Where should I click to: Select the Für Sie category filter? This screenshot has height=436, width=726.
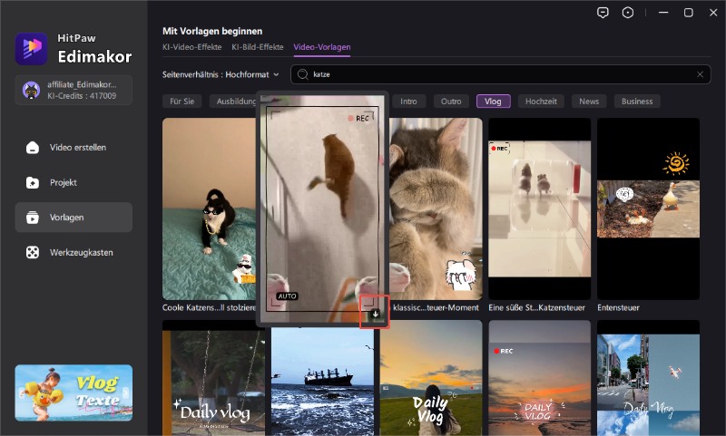point(183,101)
